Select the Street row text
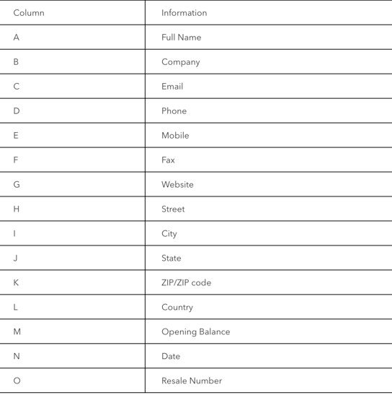This screenshot has height=395, width=392. (x=173, y=209)
